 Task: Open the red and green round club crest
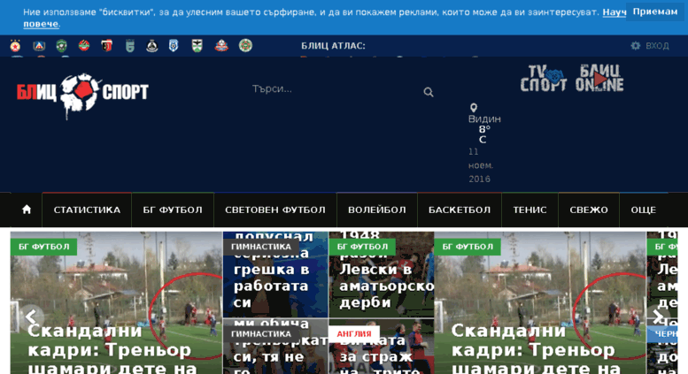(84, 46)
